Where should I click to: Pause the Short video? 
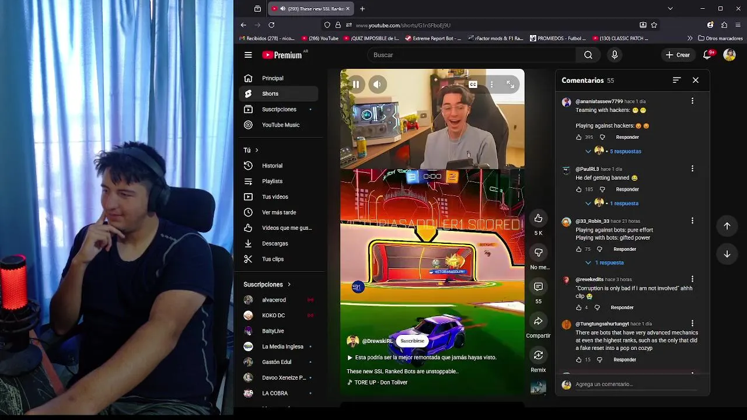(x=356, y=85)
